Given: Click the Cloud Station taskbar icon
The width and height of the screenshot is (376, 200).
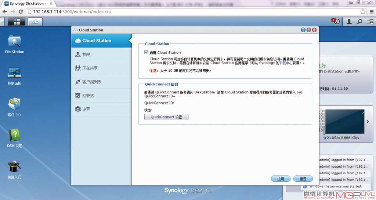Looking at the screenshot, I should point(35,22).
